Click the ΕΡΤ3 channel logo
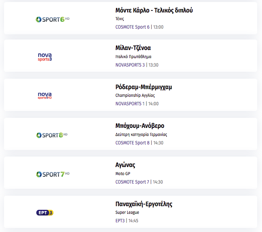 [x=45, y=213]
